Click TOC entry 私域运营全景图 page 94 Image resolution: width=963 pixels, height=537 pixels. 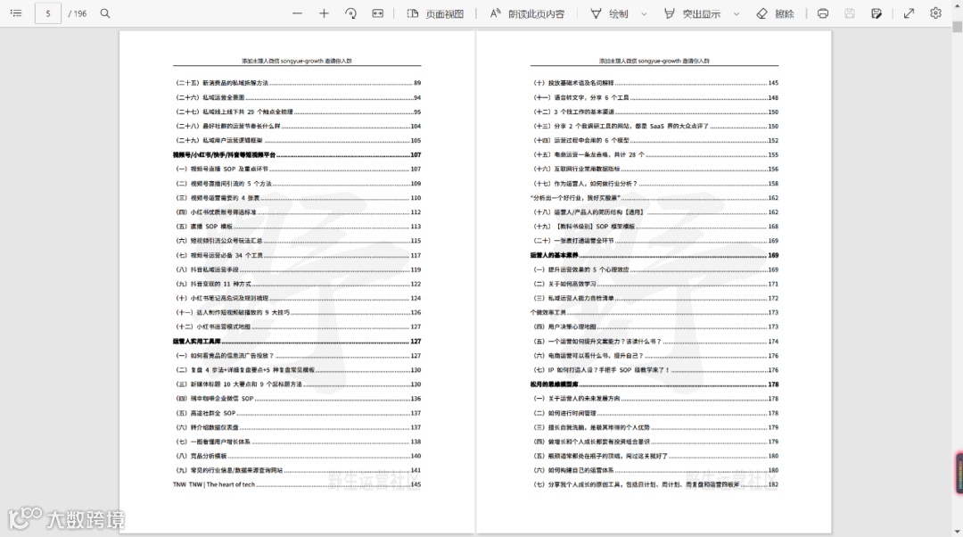[298, 97]
